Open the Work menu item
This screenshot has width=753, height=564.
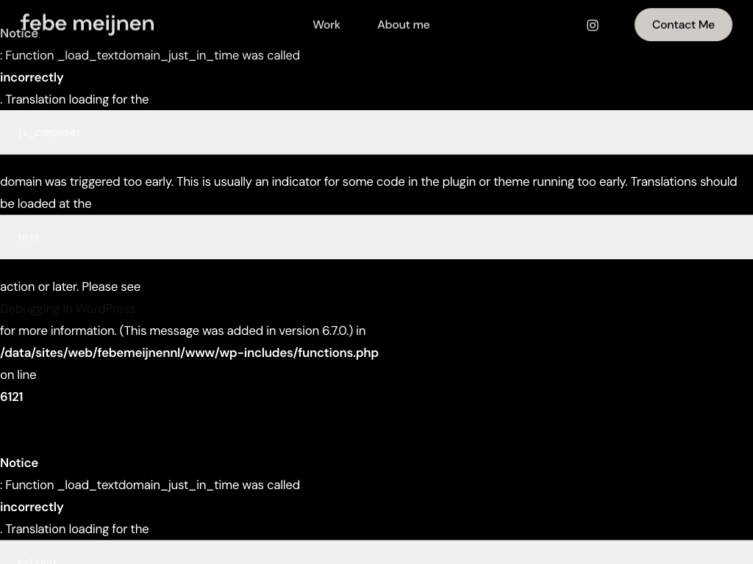326,25
